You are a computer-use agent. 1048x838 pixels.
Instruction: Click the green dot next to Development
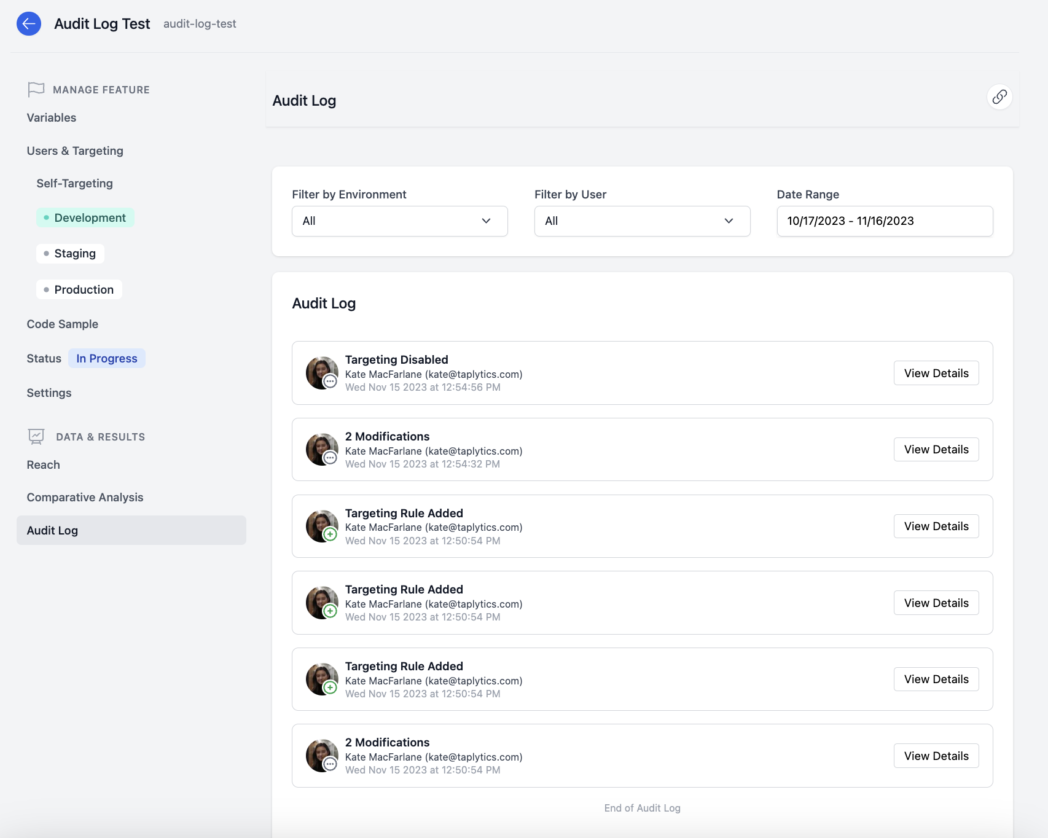coord(47,217)
